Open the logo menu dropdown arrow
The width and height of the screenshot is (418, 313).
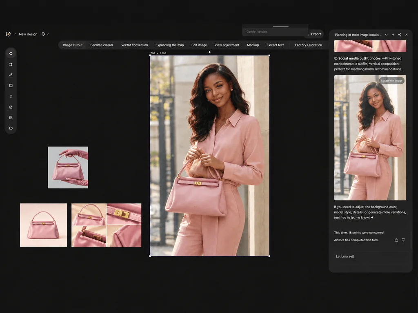pyautogui.click(x=15, y=34)
